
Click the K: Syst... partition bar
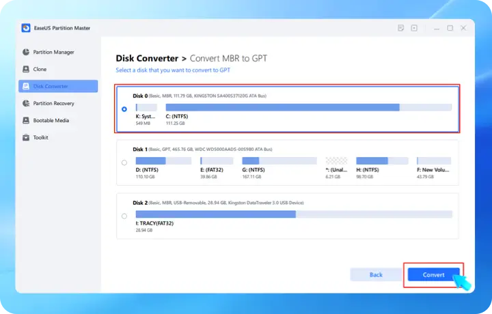coord(146,107)
